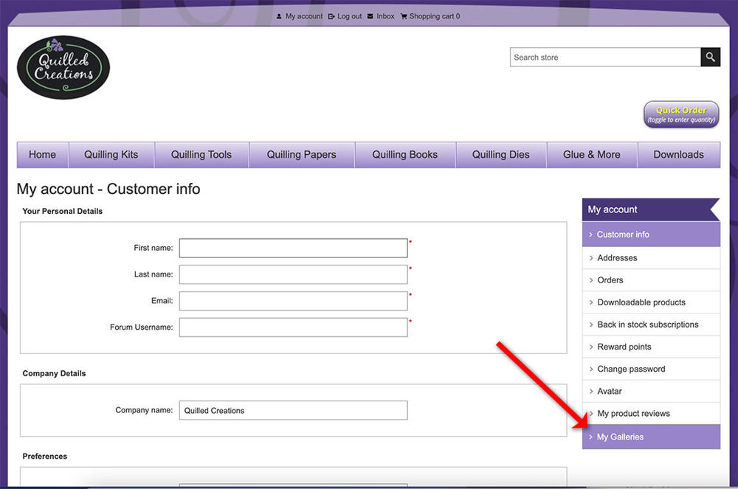Click chevron beside Customer info
The width and height of the screenshot is (738, 489).
click(x=590, y=234)
